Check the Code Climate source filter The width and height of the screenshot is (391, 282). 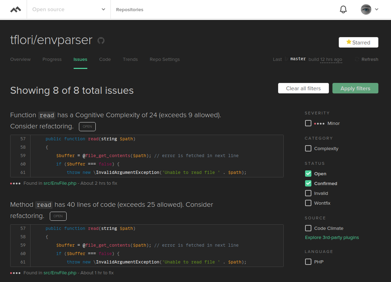(308, 228)
